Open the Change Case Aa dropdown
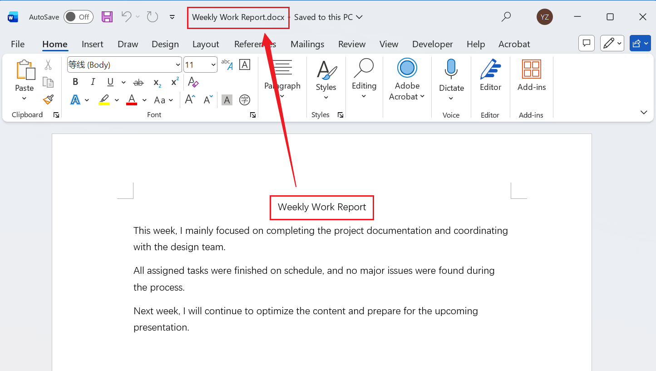Image resolution: width=656 pixels, height=371 pixels. pyautogui.click(x=164, y=100)
